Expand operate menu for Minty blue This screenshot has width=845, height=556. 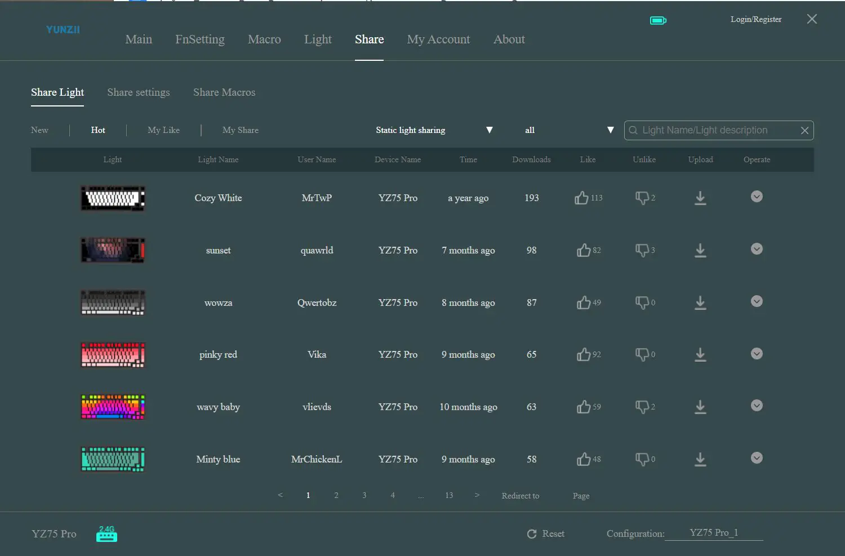click(757, 458)
